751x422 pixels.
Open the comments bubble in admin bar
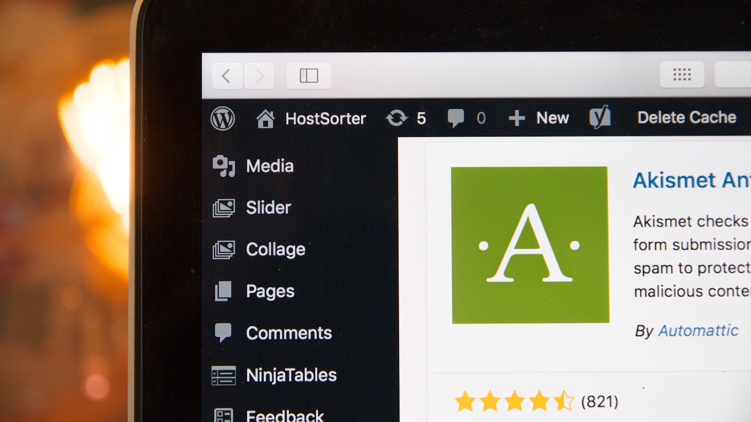(455, 118)
